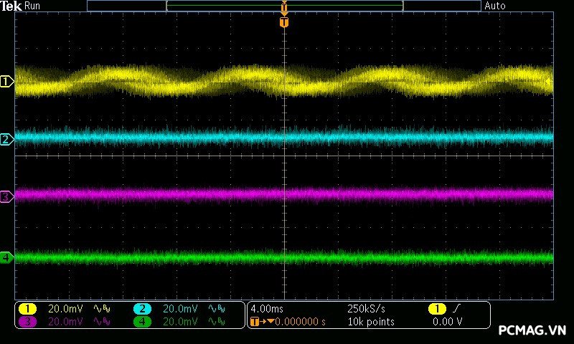This screenshot has width=574, height=344.
Task: Open the channel 1 20.0mV scale setting
Action: point(65,309)
